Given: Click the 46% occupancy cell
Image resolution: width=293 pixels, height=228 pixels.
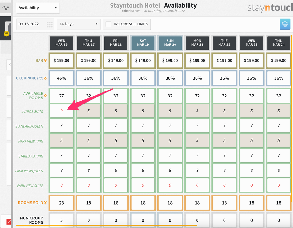Looking at the screenshot, I should tap(61, 78).
